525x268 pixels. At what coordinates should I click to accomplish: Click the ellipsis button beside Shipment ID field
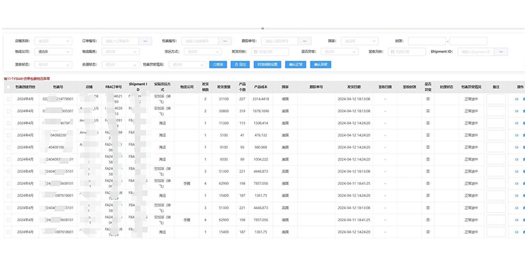coord(501,52)
